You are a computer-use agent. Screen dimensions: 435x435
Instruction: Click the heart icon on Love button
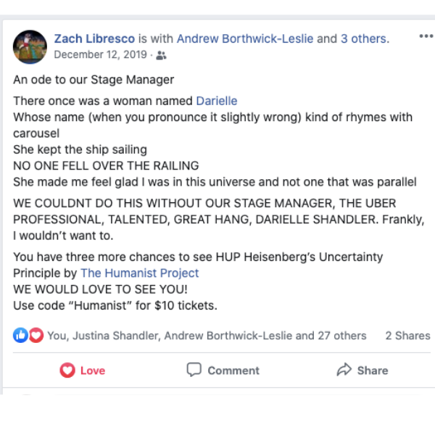click(x=67, y=370)
